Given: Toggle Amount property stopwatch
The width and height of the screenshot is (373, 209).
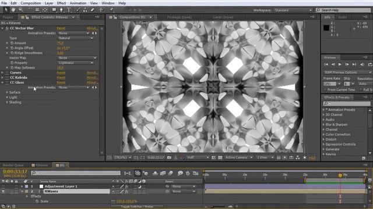Looking at the screenshot, I should 12,43.
